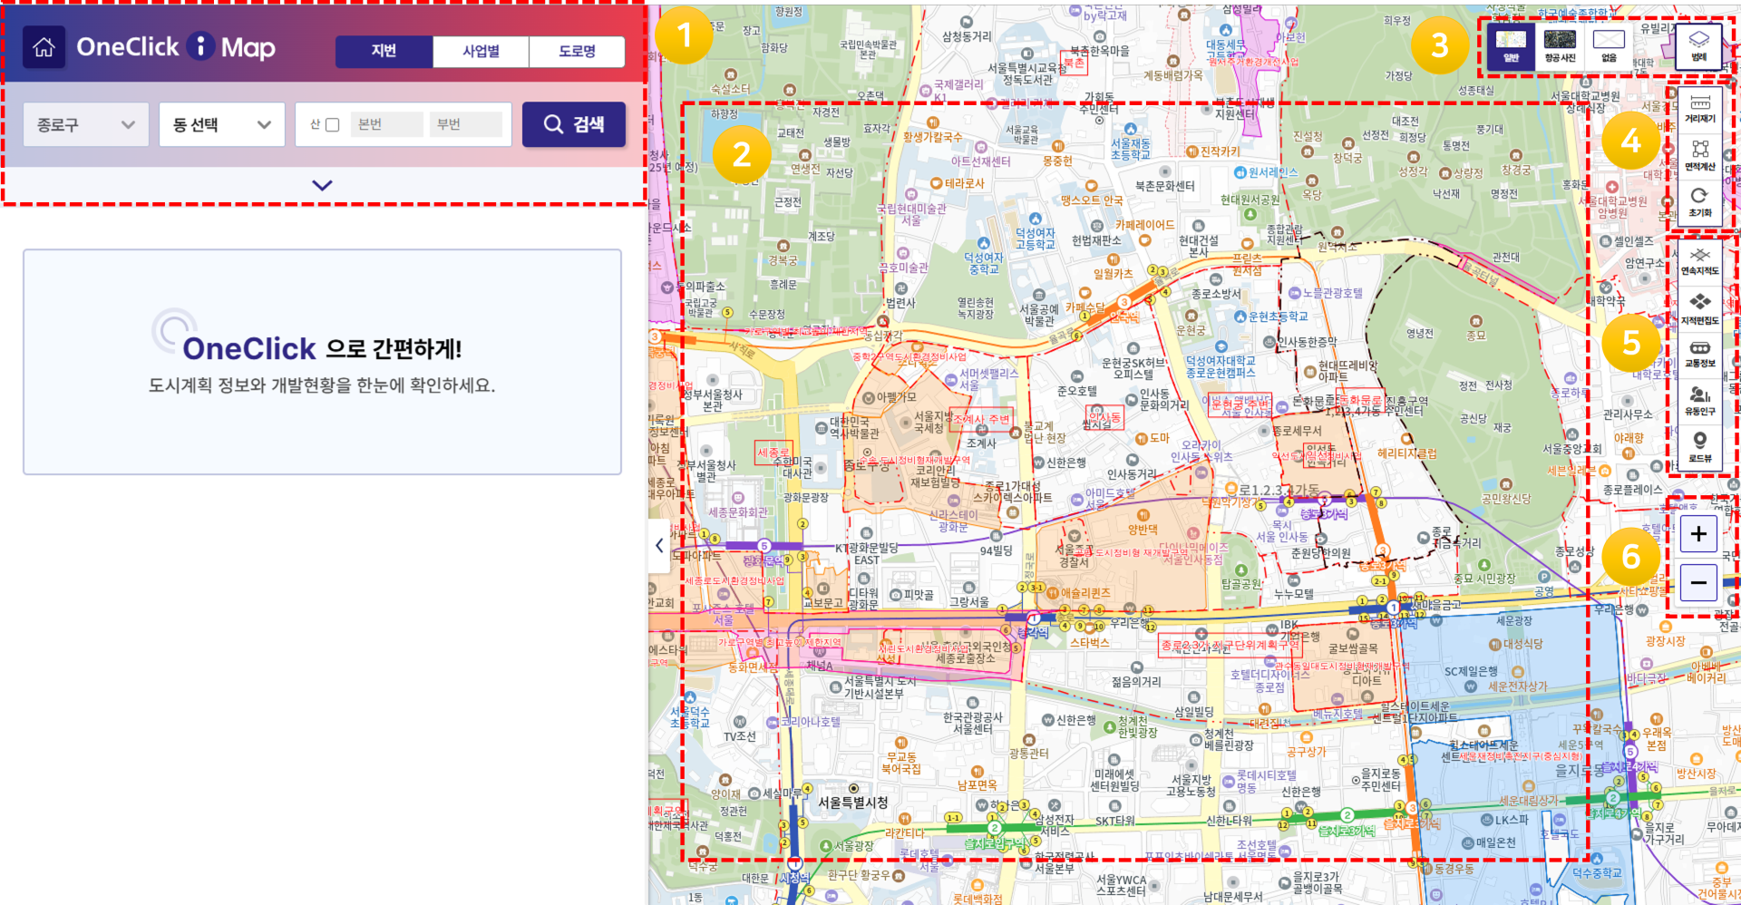Switch to the 사업별 tab
Image resolution: width=1741 pixels, height=905 pixels.
[x=481, y=52]
